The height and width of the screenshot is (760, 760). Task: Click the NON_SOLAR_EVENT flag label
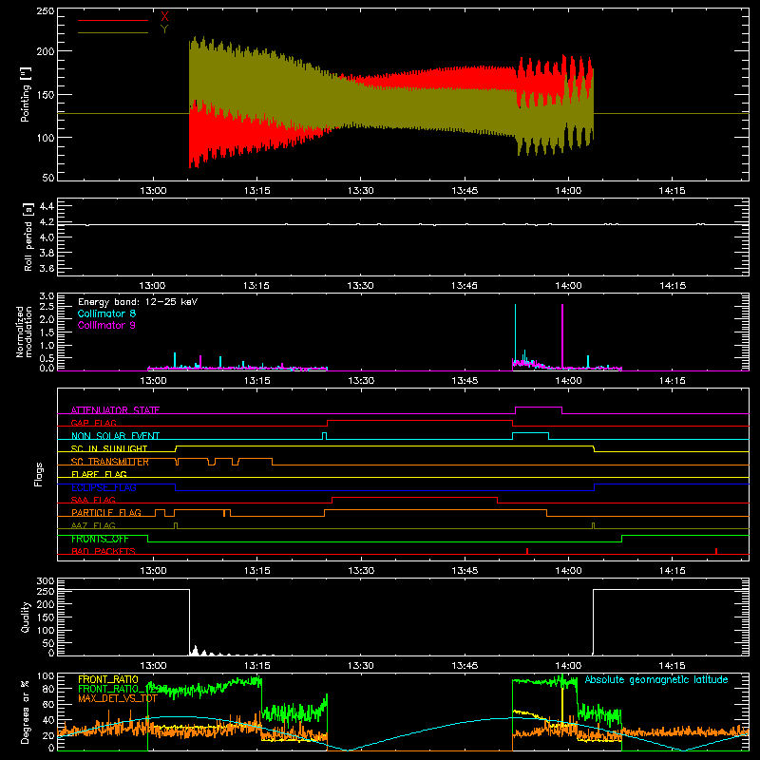click(x=115, y=436)
